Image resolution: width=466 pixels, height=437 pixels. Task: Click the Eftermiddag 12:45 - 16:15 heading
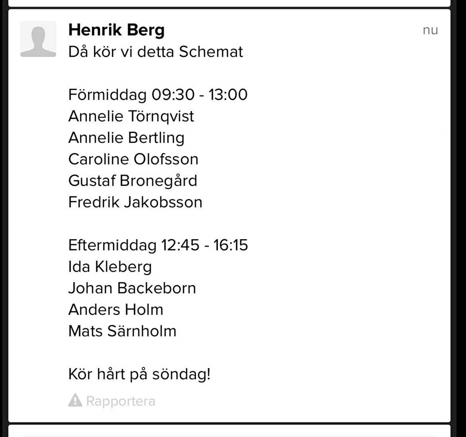pyautogui.click(x=158, y=245)
